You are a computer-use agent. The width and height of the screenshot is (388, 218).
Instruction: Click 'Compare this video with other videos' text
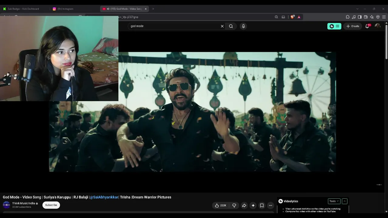click(310, 211)
